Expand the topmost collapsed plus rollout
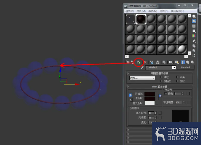 pos(129,130)
